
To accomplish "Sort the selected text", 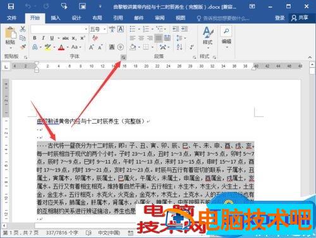I will coord(179,47).
